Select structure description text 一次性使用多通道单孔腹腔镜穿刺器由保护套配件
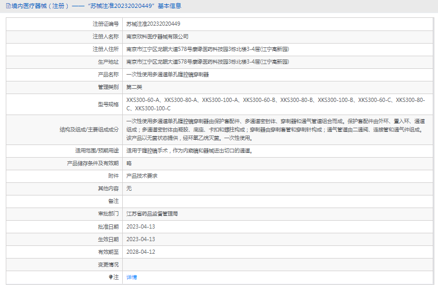 pyautogui.click(x=276, y=130)
